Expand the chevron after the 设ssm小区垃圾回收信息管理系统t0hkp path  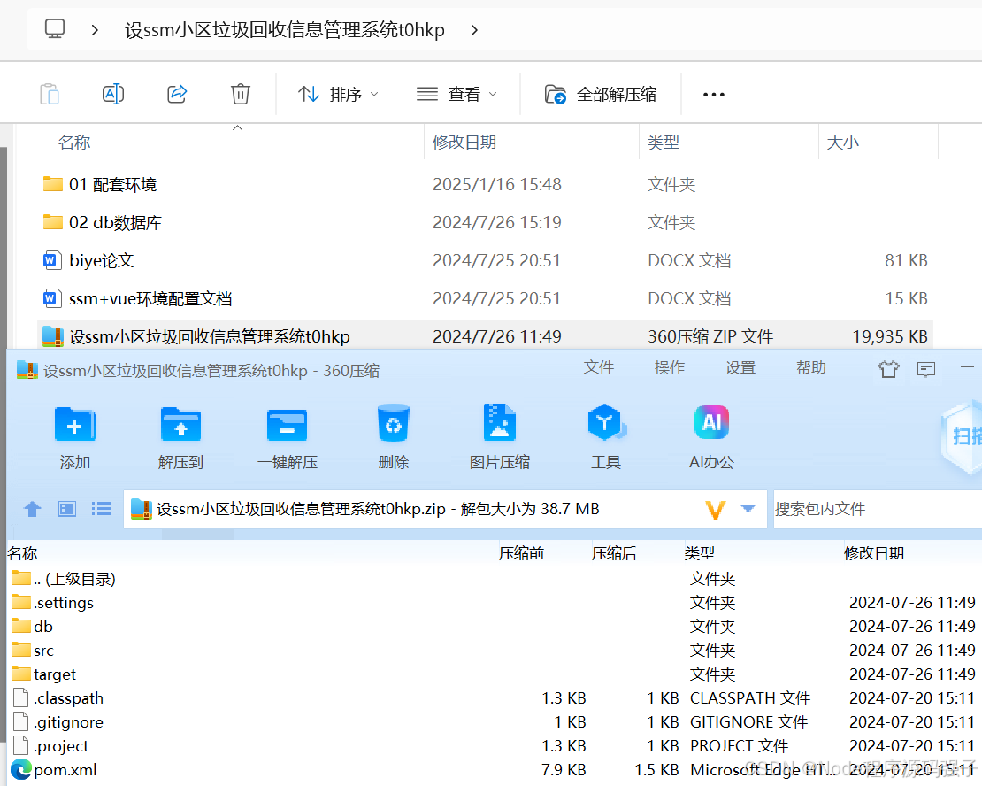click(474, 29)
